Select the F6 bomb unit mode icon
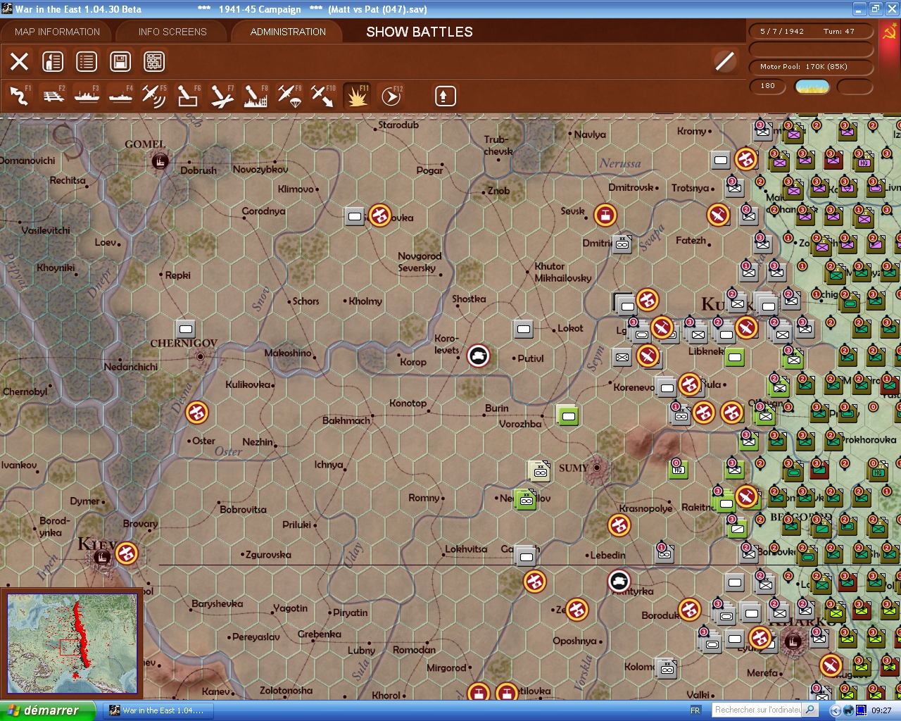The image size is (901, 721). pyautogui.click(x=188, y=96)
